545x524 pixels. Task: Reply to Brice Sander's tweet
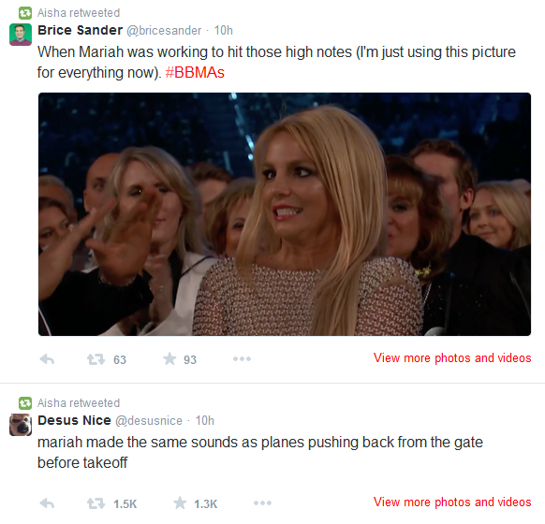pos(47,359)
